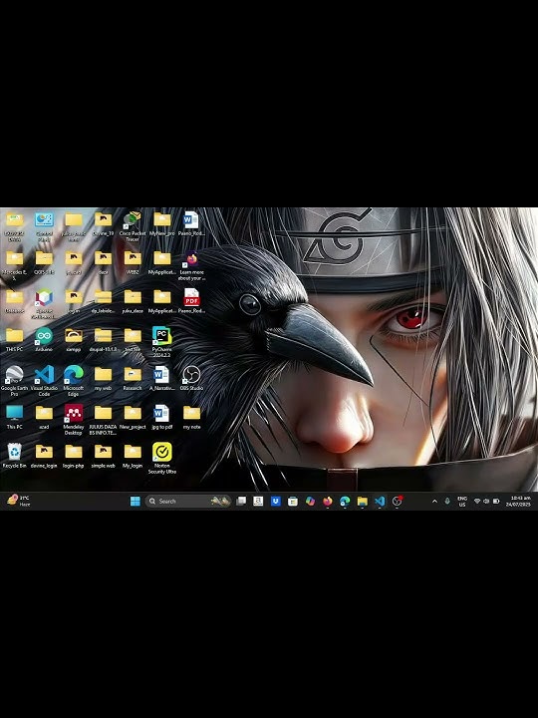The height and width of the screenshot is (718, 538).
Task: Click the taskbar Search box
Action: click(188, 501)
